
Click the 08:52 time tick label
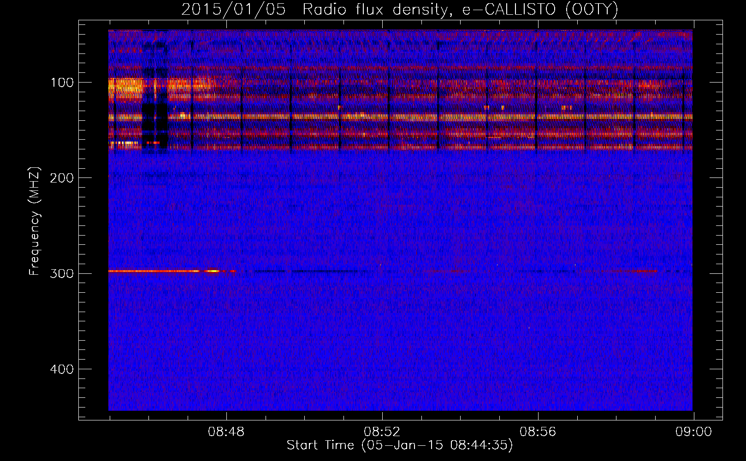382,432
